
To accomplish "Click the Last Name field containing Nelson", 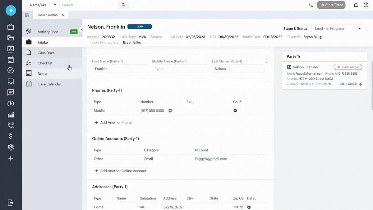I will point(238,69).
